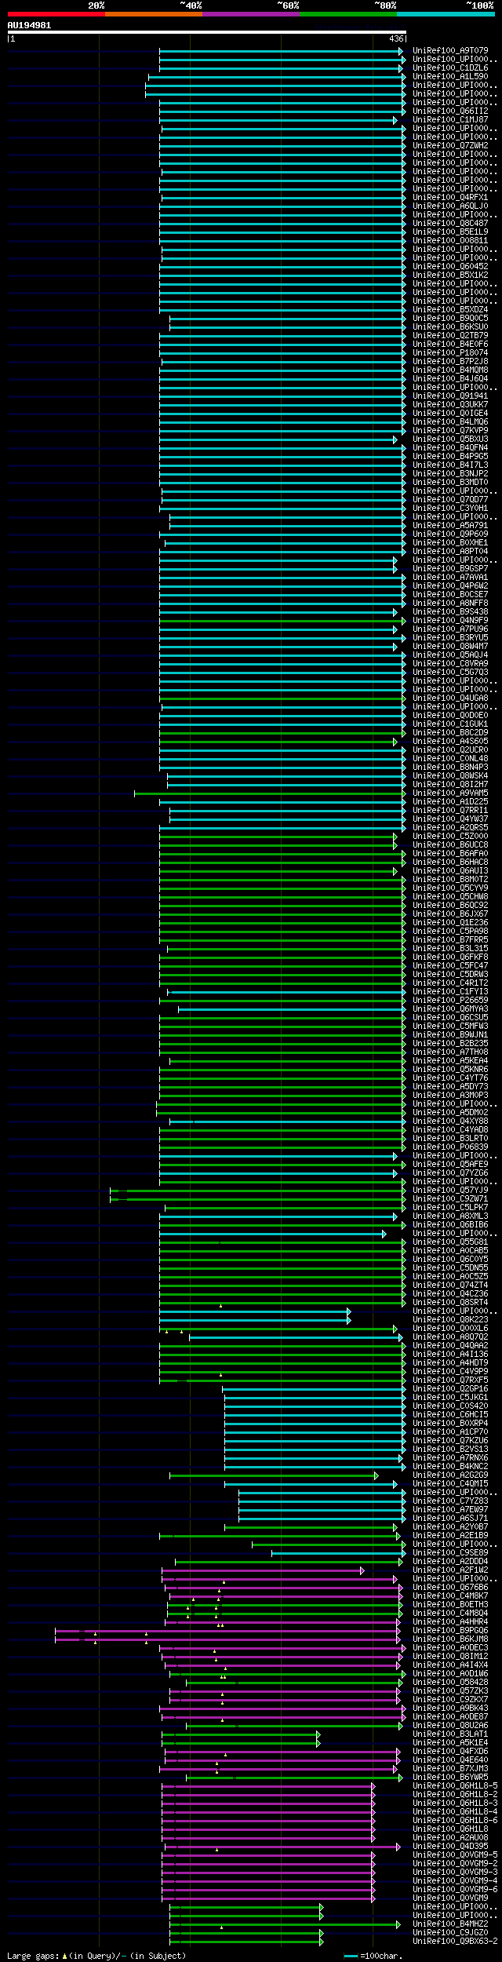Choose the UniRef100_Q4XY88 hit label
The image size is (502, 1962).
(450, 1121)
